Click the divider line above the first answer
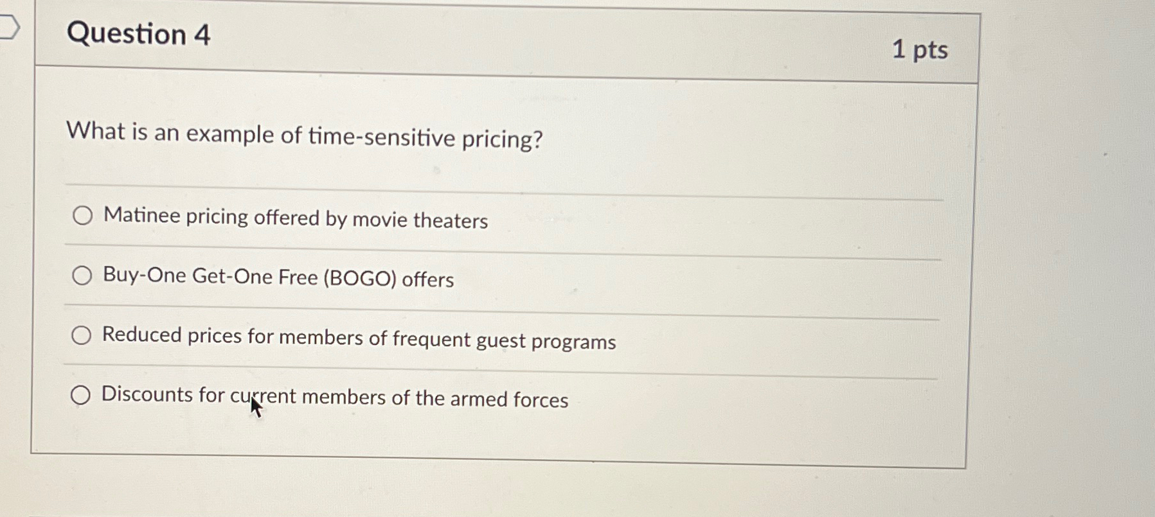Image resolution: width=1155 pixels, height=517 pixels. (501, 186)
